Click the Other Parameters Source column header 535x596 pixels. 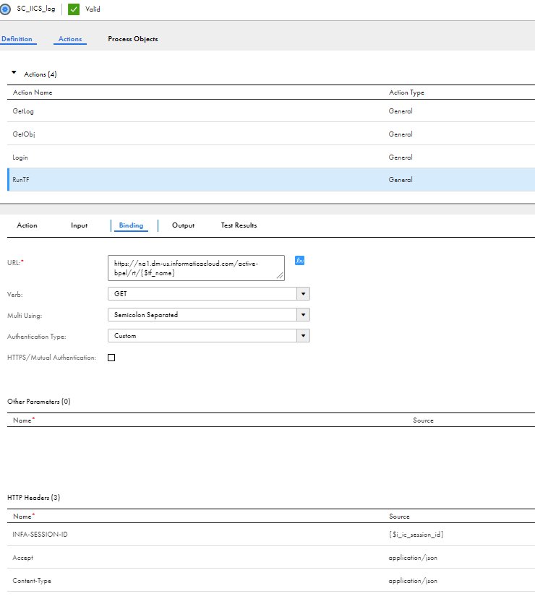[423, 420]
